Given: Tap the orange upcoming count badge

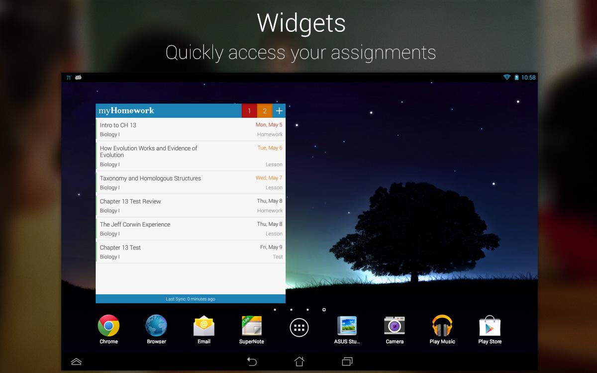Looking at the screenshot, I should pyautogui.click(x=265, y=111).
